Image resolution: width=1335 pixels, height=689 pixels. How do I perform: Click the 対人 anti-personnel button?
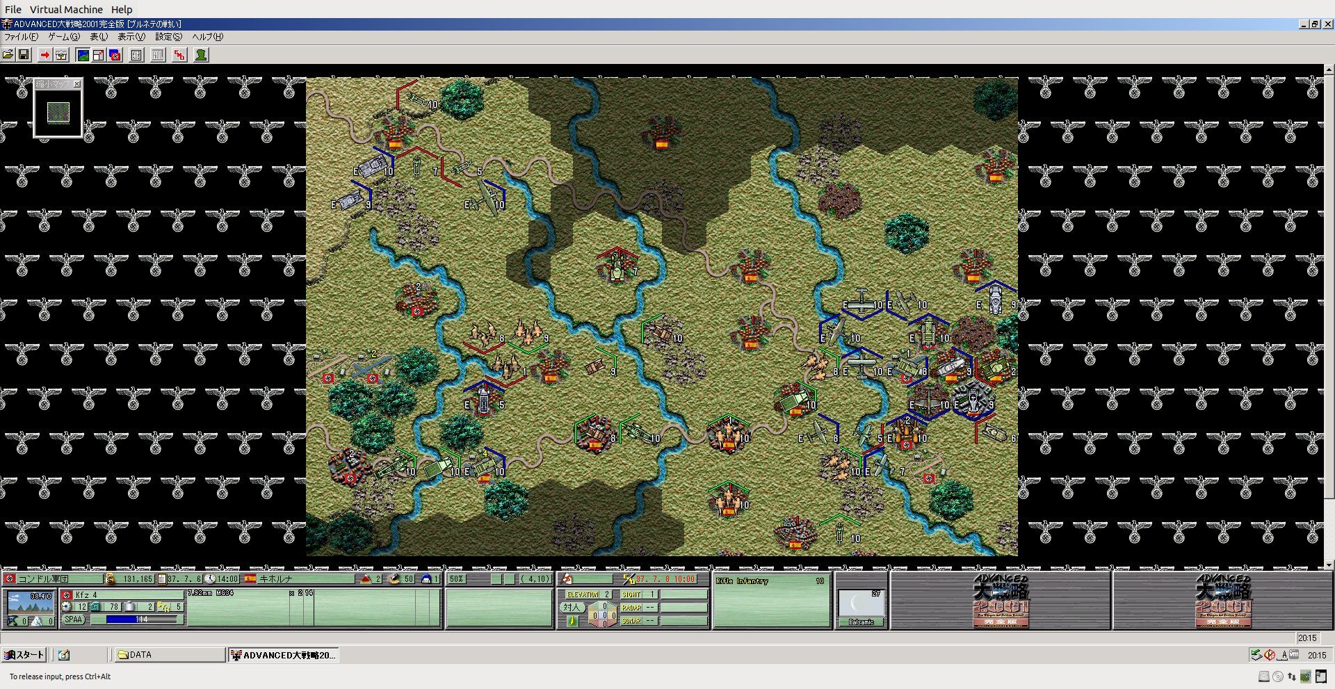[572, 608]
